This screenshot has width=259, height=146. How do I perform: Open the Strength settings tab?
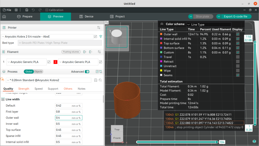(x=24, y=89)
